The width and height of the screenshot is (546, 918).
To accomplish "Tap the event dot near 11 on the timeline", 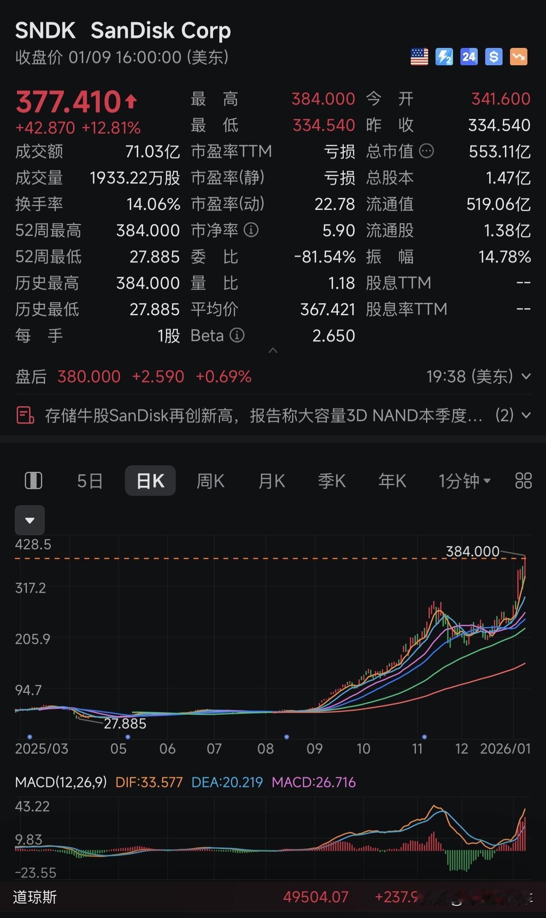I will (x=424, y=736).
